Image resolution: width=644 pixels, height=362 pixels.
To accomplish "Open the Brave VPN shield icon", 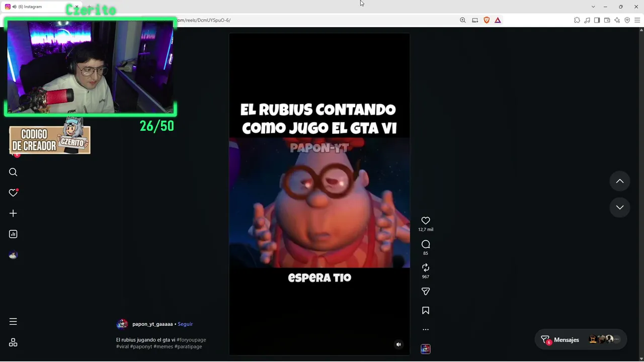I will coord(627,20).
